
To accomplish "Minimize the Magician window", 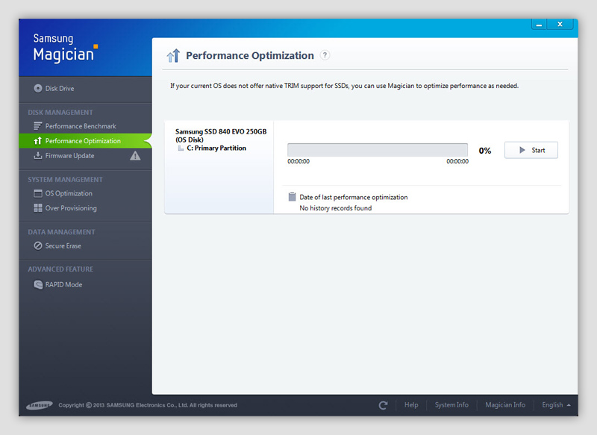I will pyautogui.click(x=539, y=25).
